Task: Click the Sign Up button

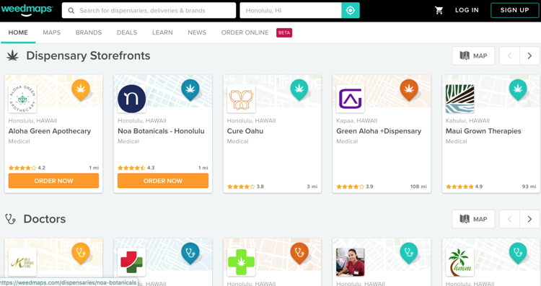Action: [515, 10]
